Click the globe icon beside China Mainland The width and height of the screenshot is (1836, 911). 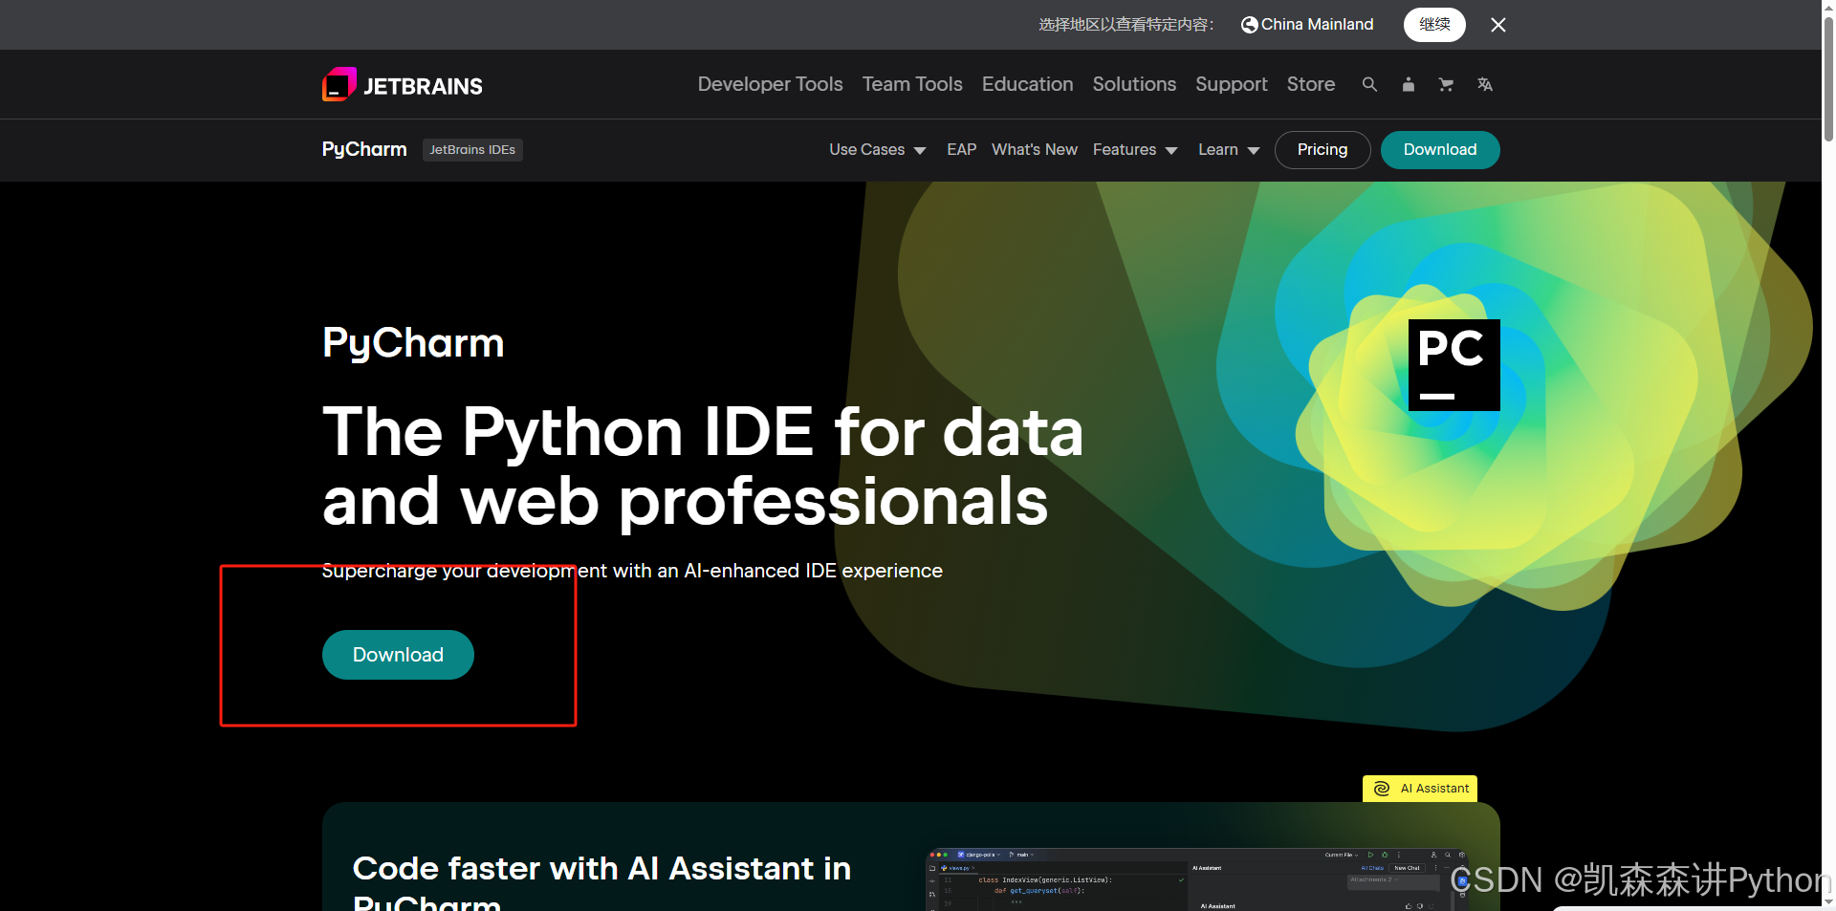tap(1249, 25)
